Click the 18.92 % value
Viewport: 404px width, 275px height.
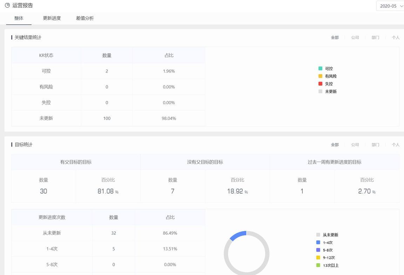point(237,191)
